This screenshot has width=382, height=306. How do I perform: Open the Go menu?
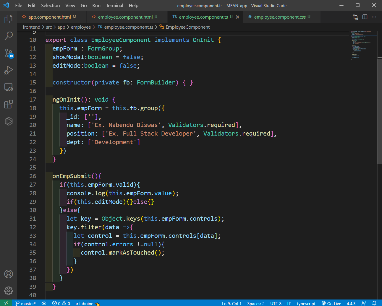click(84, 5)
